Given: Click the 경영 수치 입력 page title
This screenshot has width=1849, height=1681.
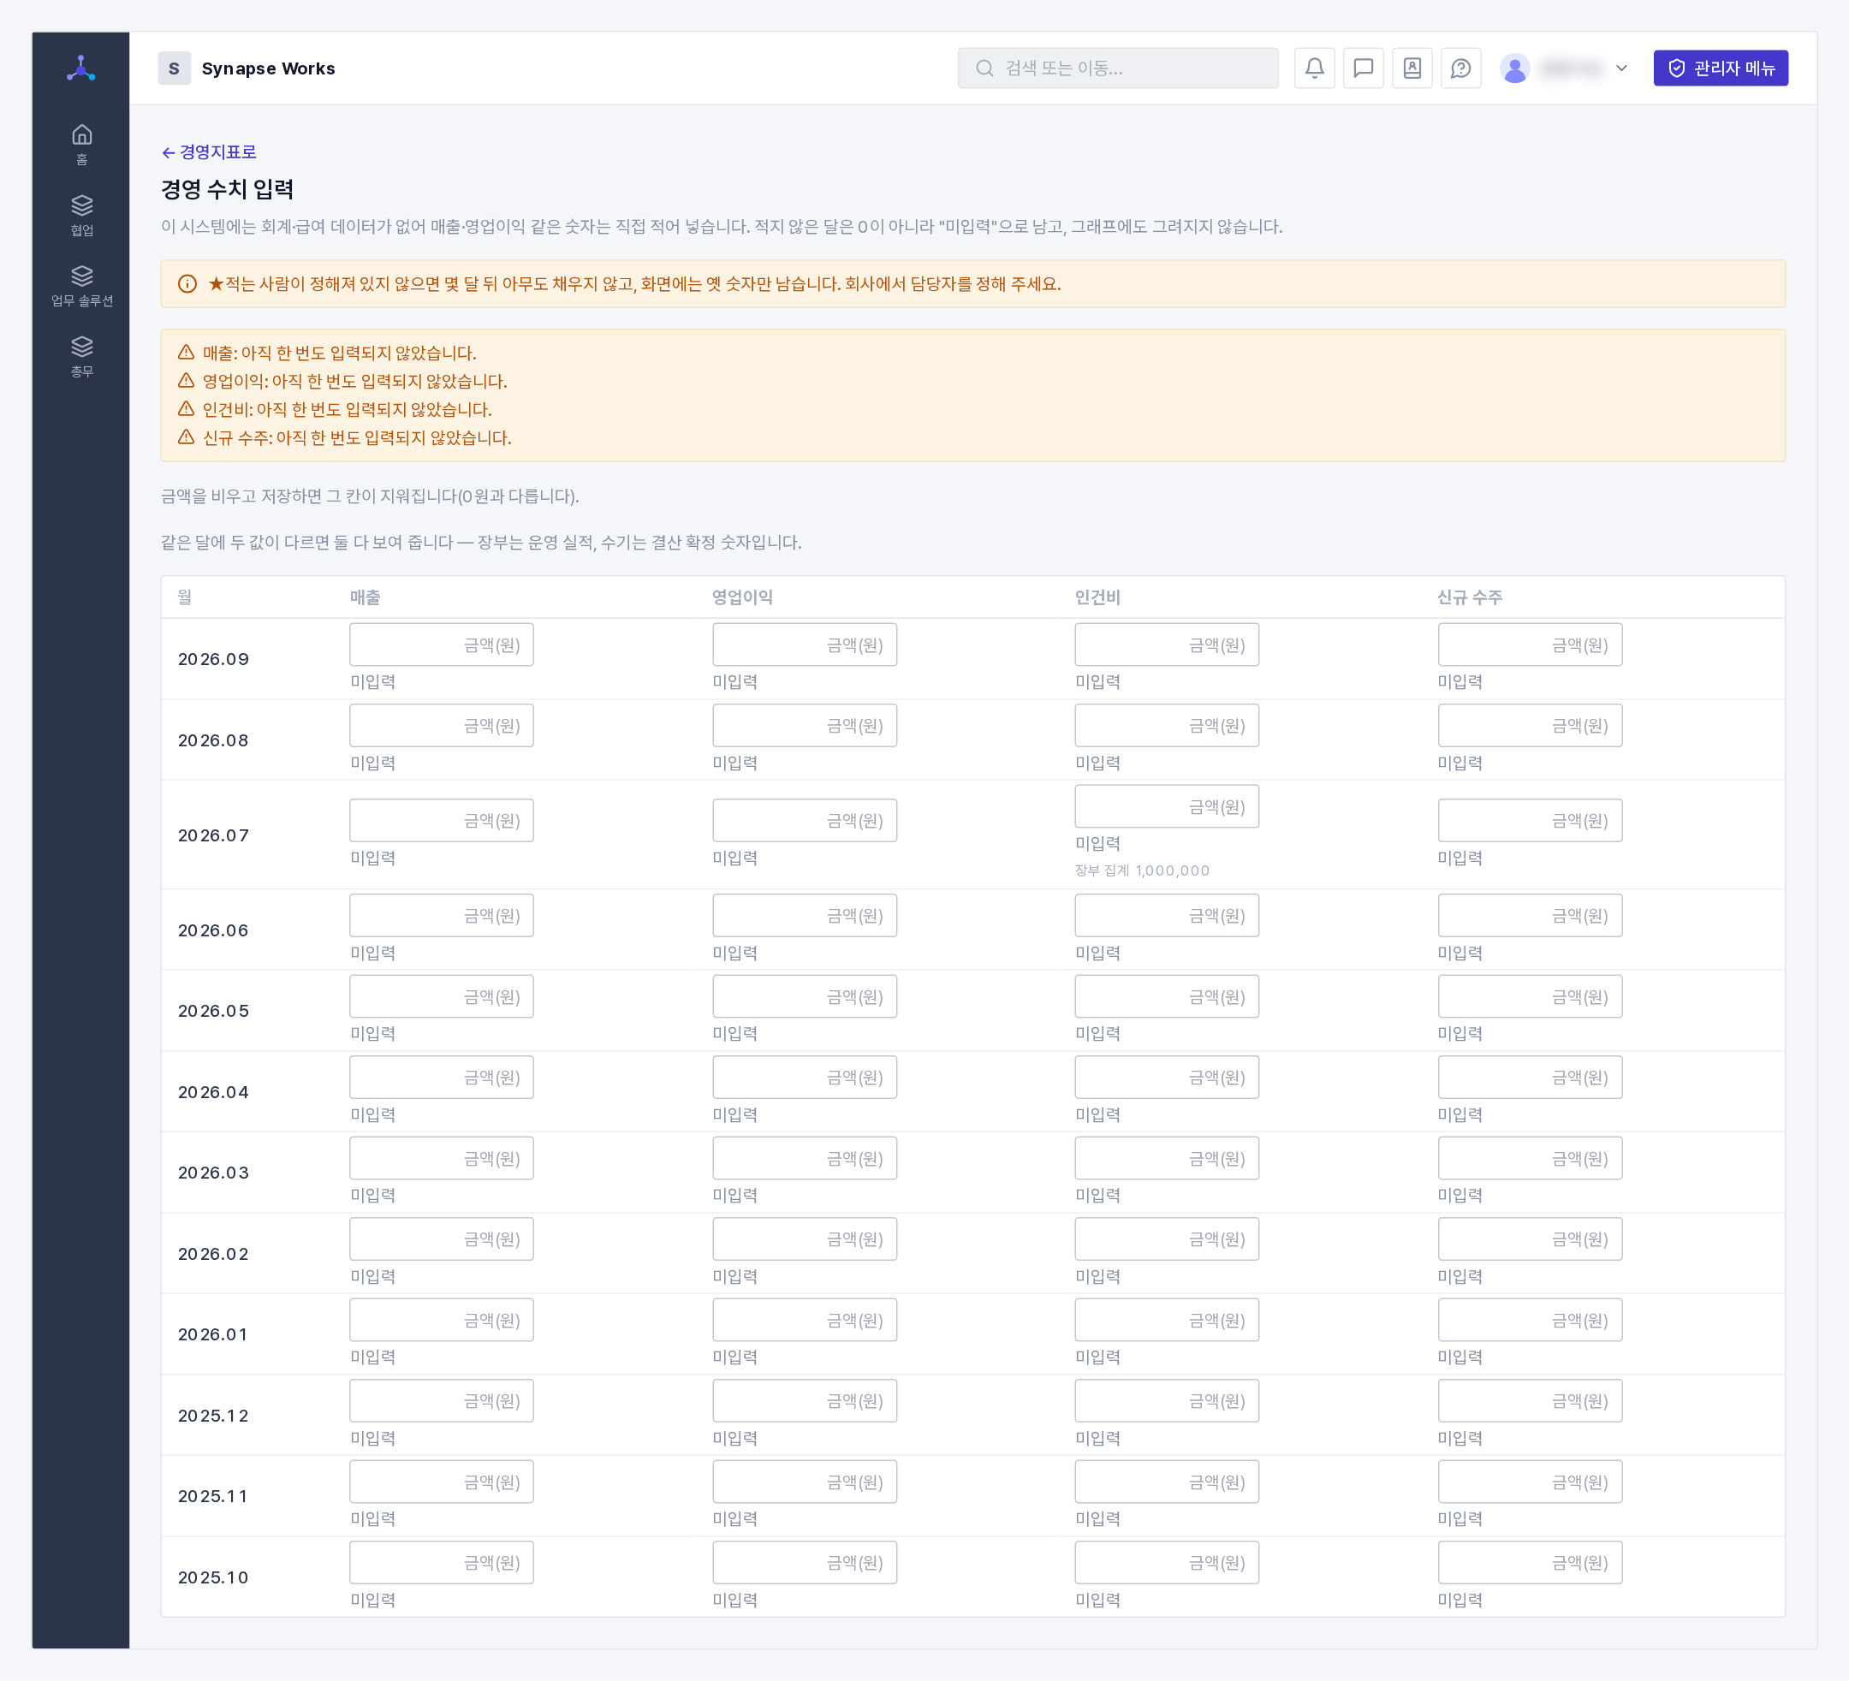Looking at the screenshot, I should [x=228, y=189].
